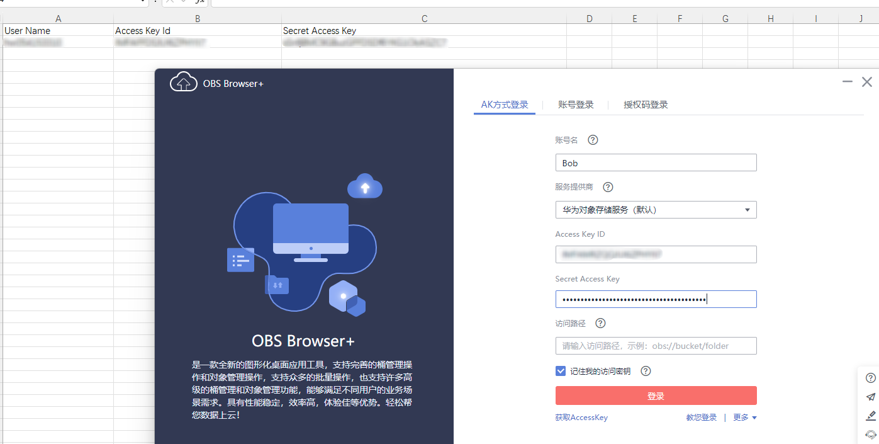Screen dimensions: 879x444
Task: Select the AK方式登录 tab
Action: [x=505, y=105]
